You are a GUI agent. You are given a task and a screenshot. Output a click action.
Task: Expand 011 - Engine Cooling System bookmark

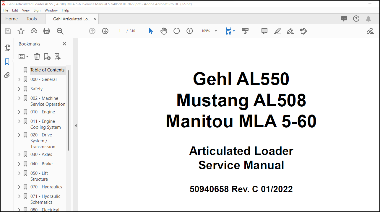click(19, 121)
